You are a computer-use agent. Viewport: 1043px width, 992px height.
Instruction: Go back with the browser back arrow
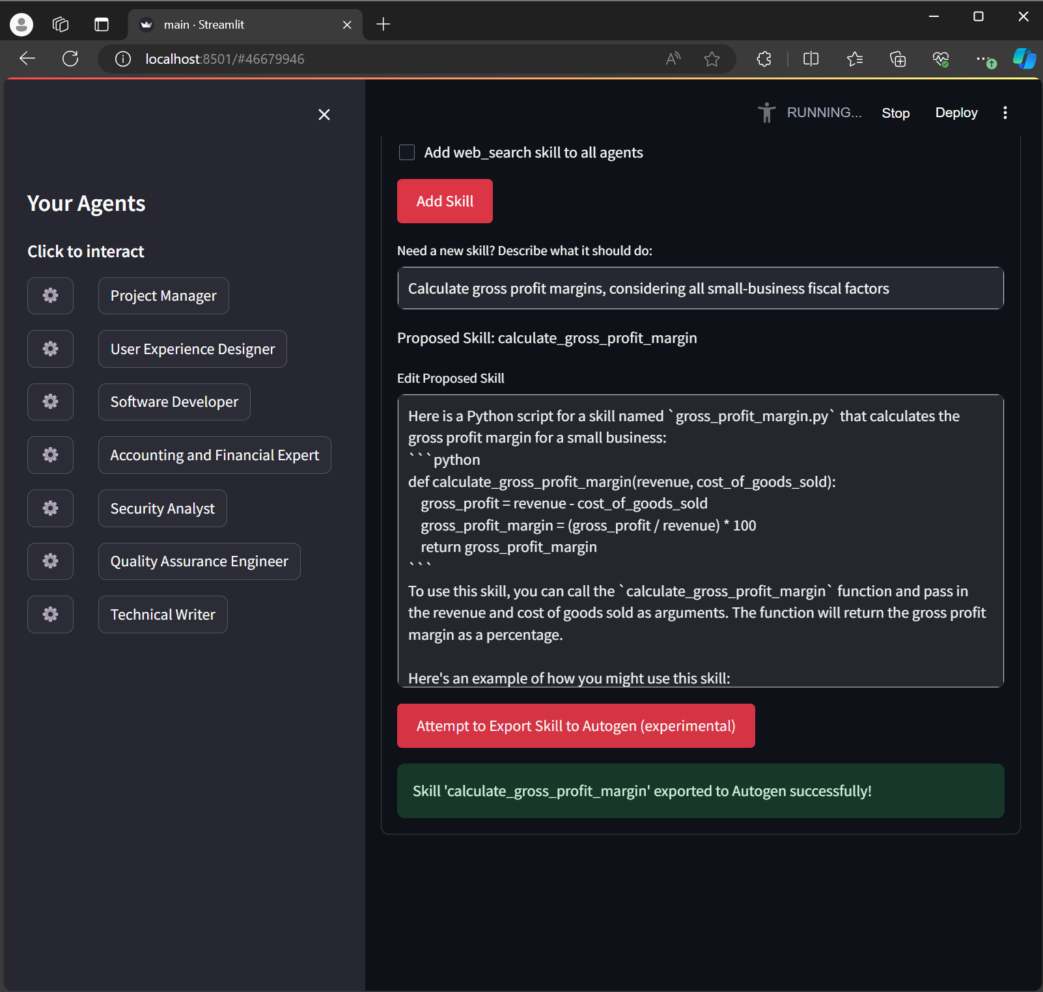(27, 59)
